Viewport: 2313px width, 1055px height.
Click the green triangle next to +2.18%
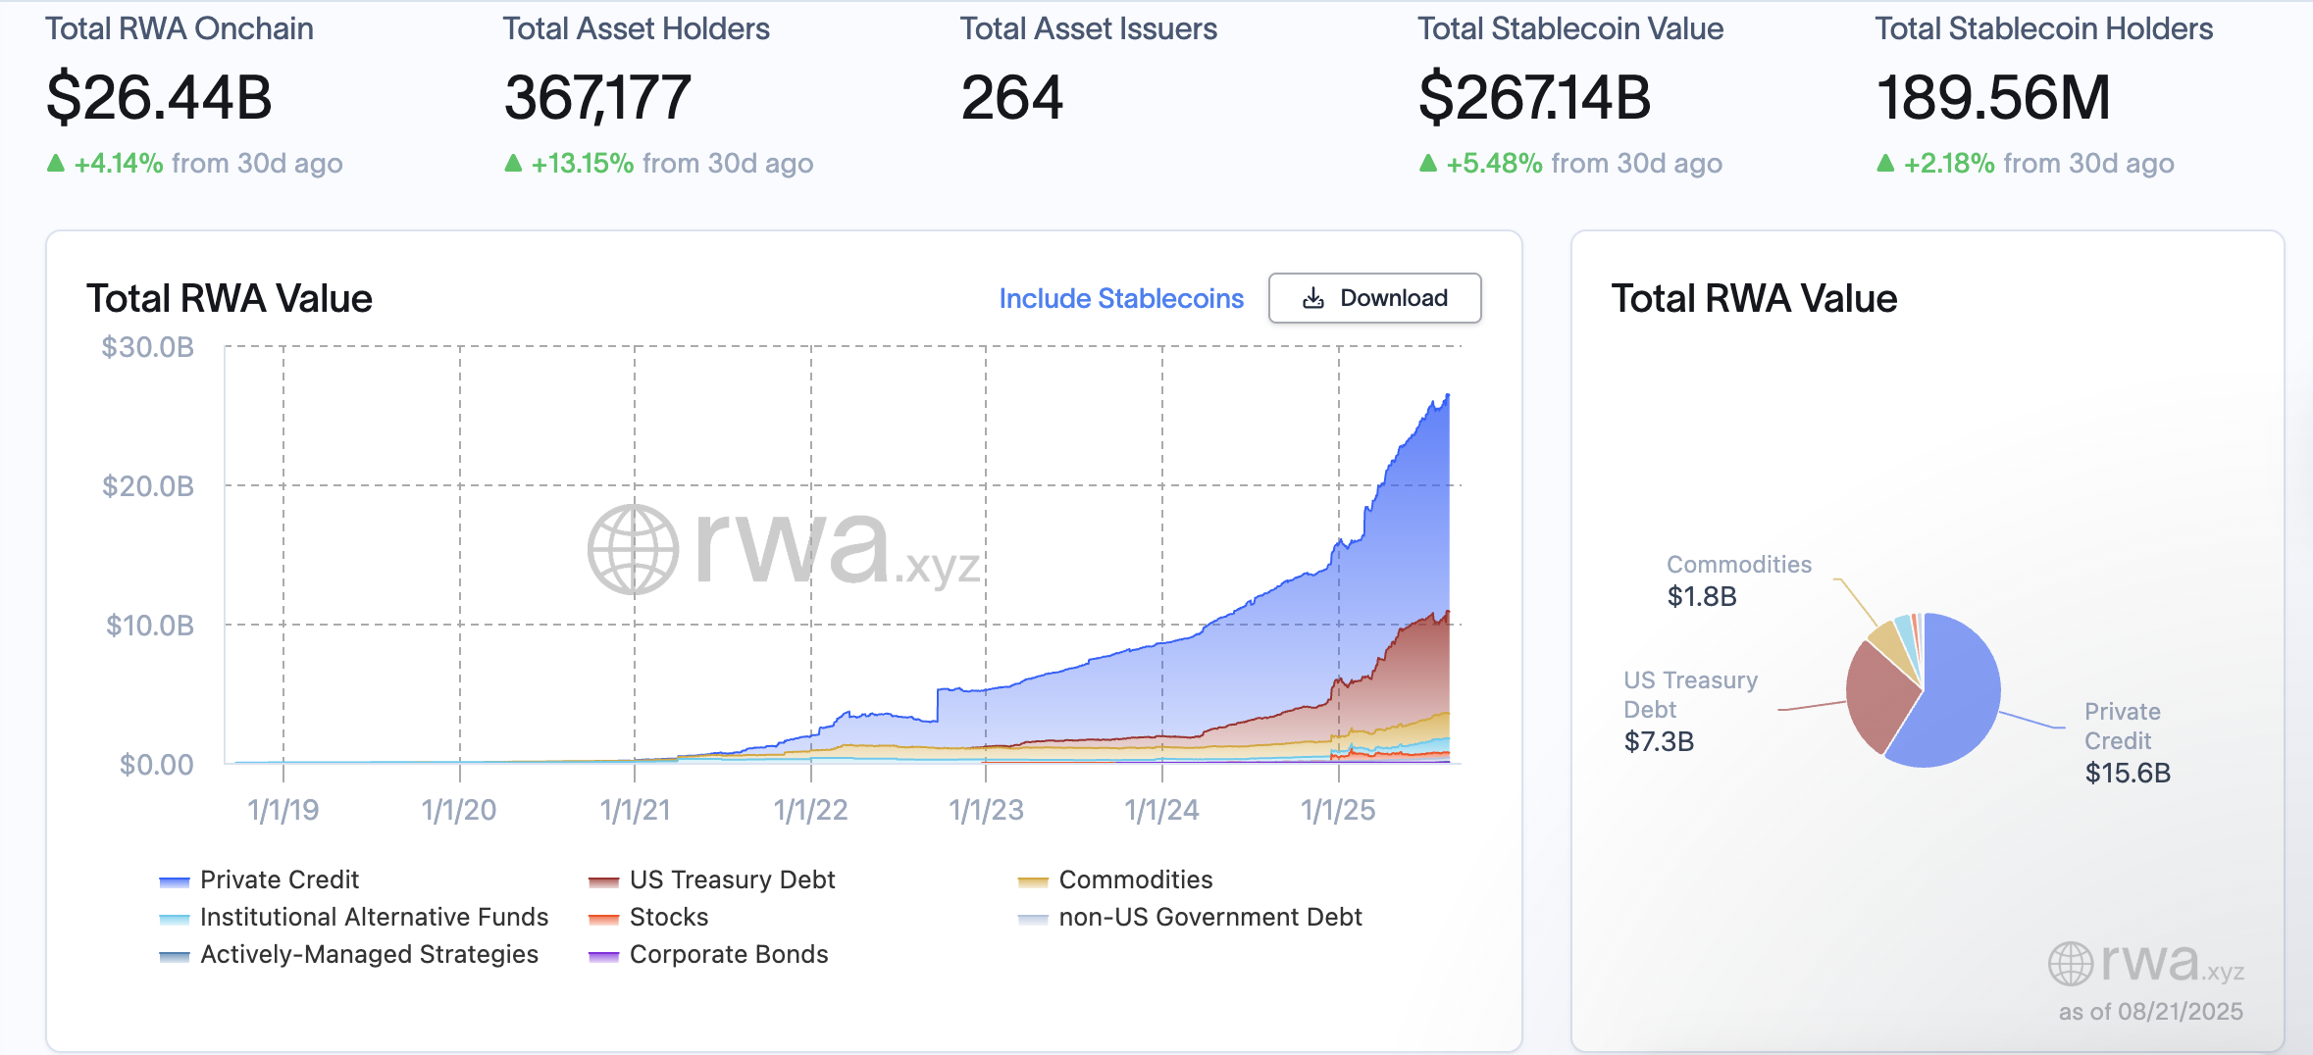1886,164
